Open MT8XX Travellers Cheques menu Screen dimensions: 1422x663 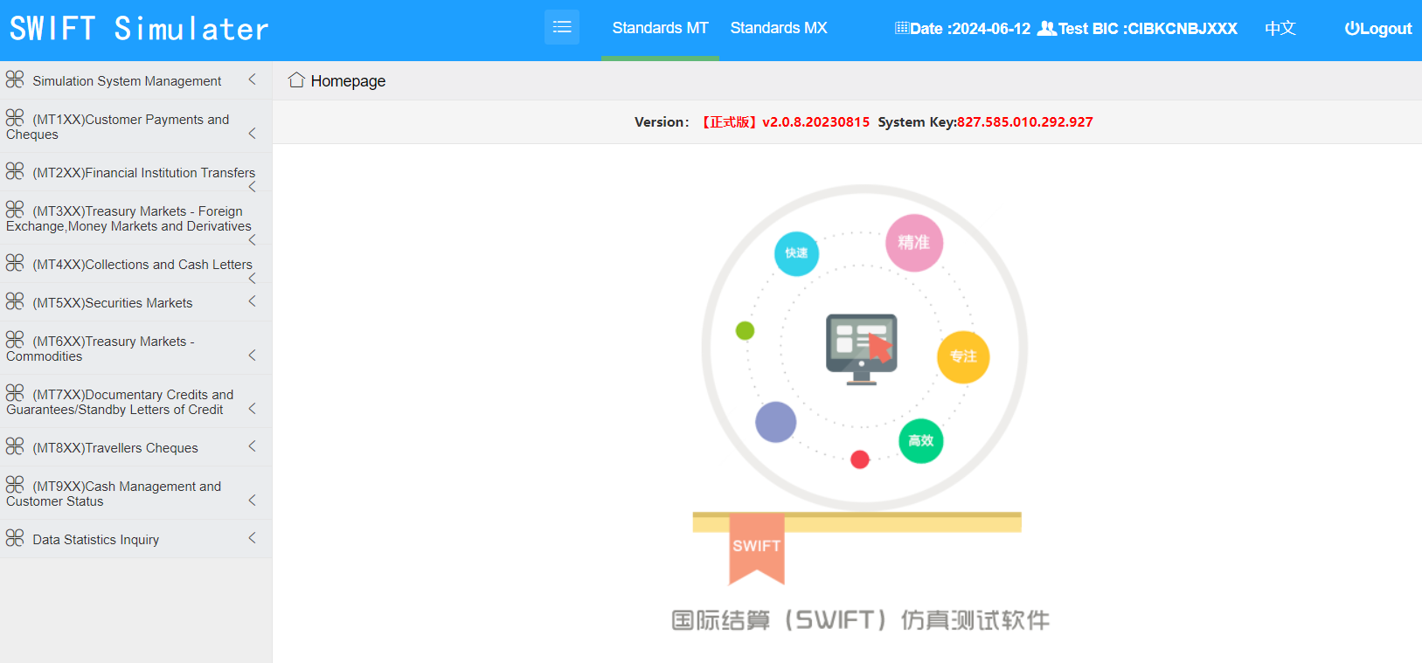[x=135, y=447]
